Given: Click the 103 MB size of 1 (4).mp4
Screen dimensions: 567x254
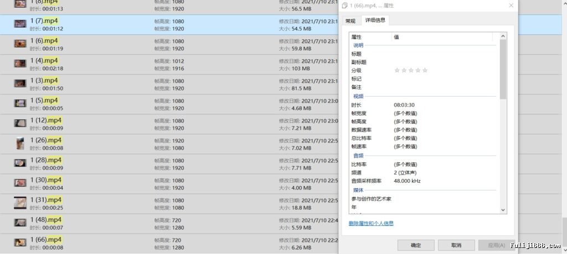Looking at the screenshot, I should pyautogui.click(x=301, y=68).
